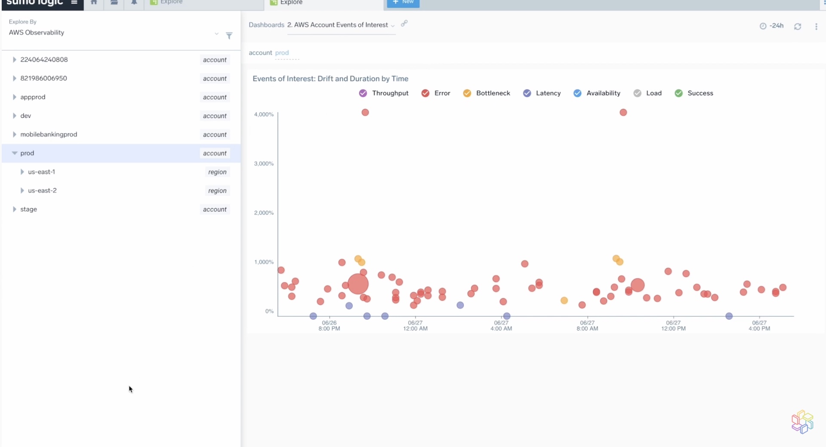Toggle the Success series in the legend
Screen dimensions: 826x447
[x=679, y=93]
